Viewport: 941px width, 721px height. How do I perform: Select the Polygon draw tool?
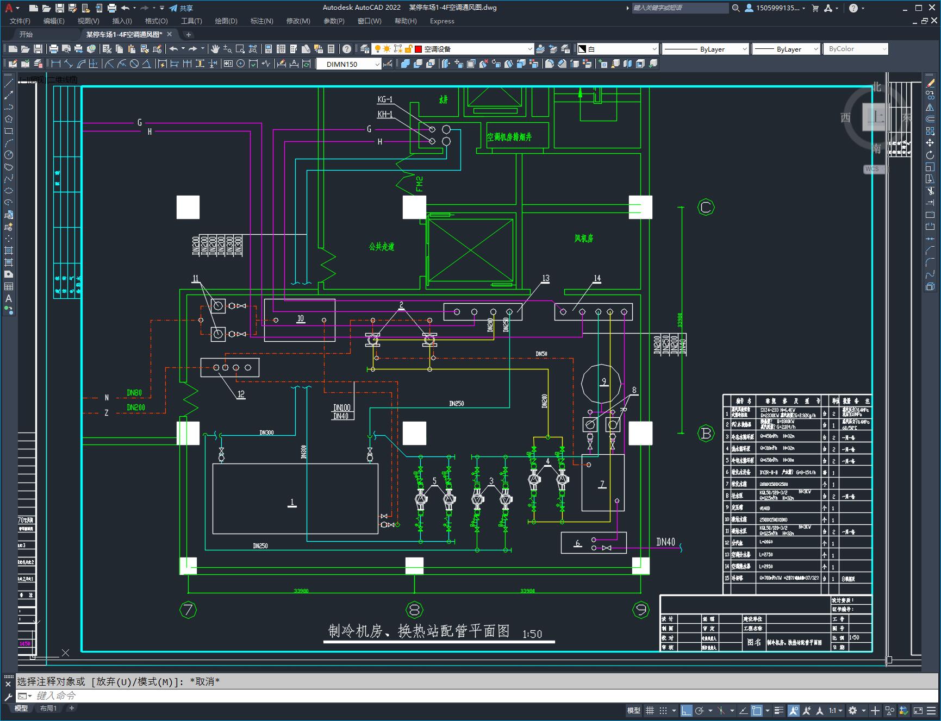tap(9, 119)
